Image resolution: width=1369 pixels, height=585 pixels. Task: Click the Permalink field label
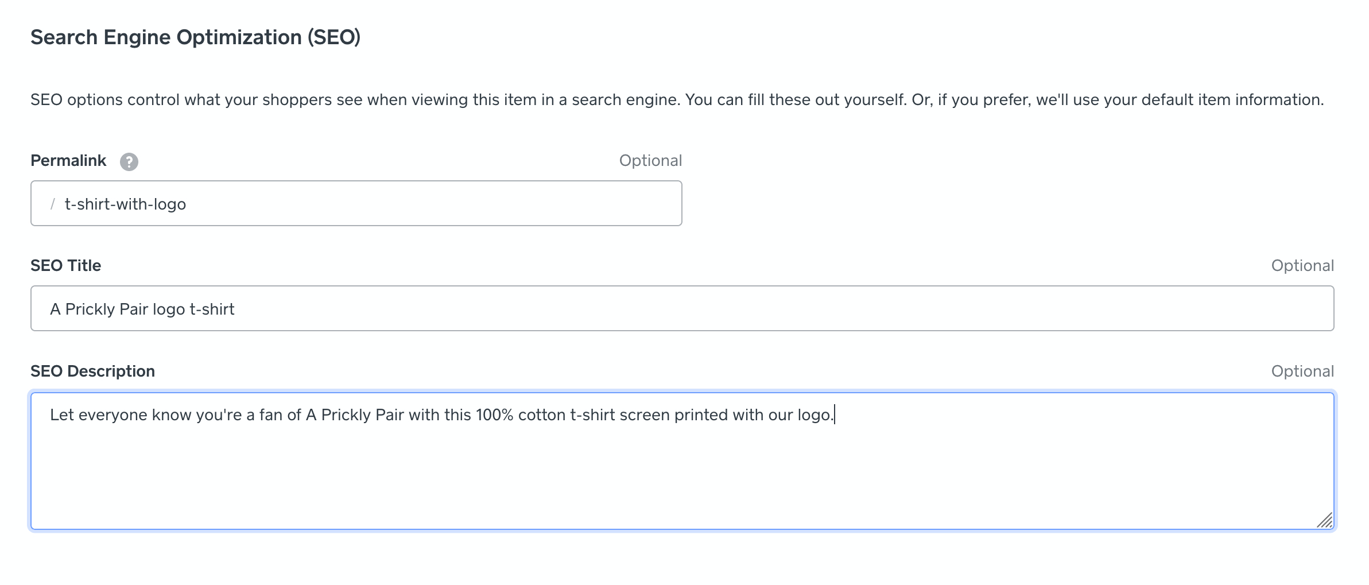pyautogui.click(x=68, y=161)
